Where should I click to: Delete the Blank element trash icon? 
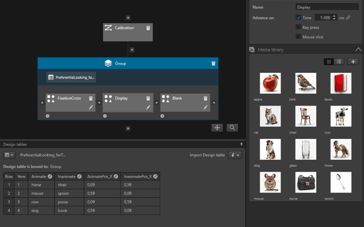point(205,98)
